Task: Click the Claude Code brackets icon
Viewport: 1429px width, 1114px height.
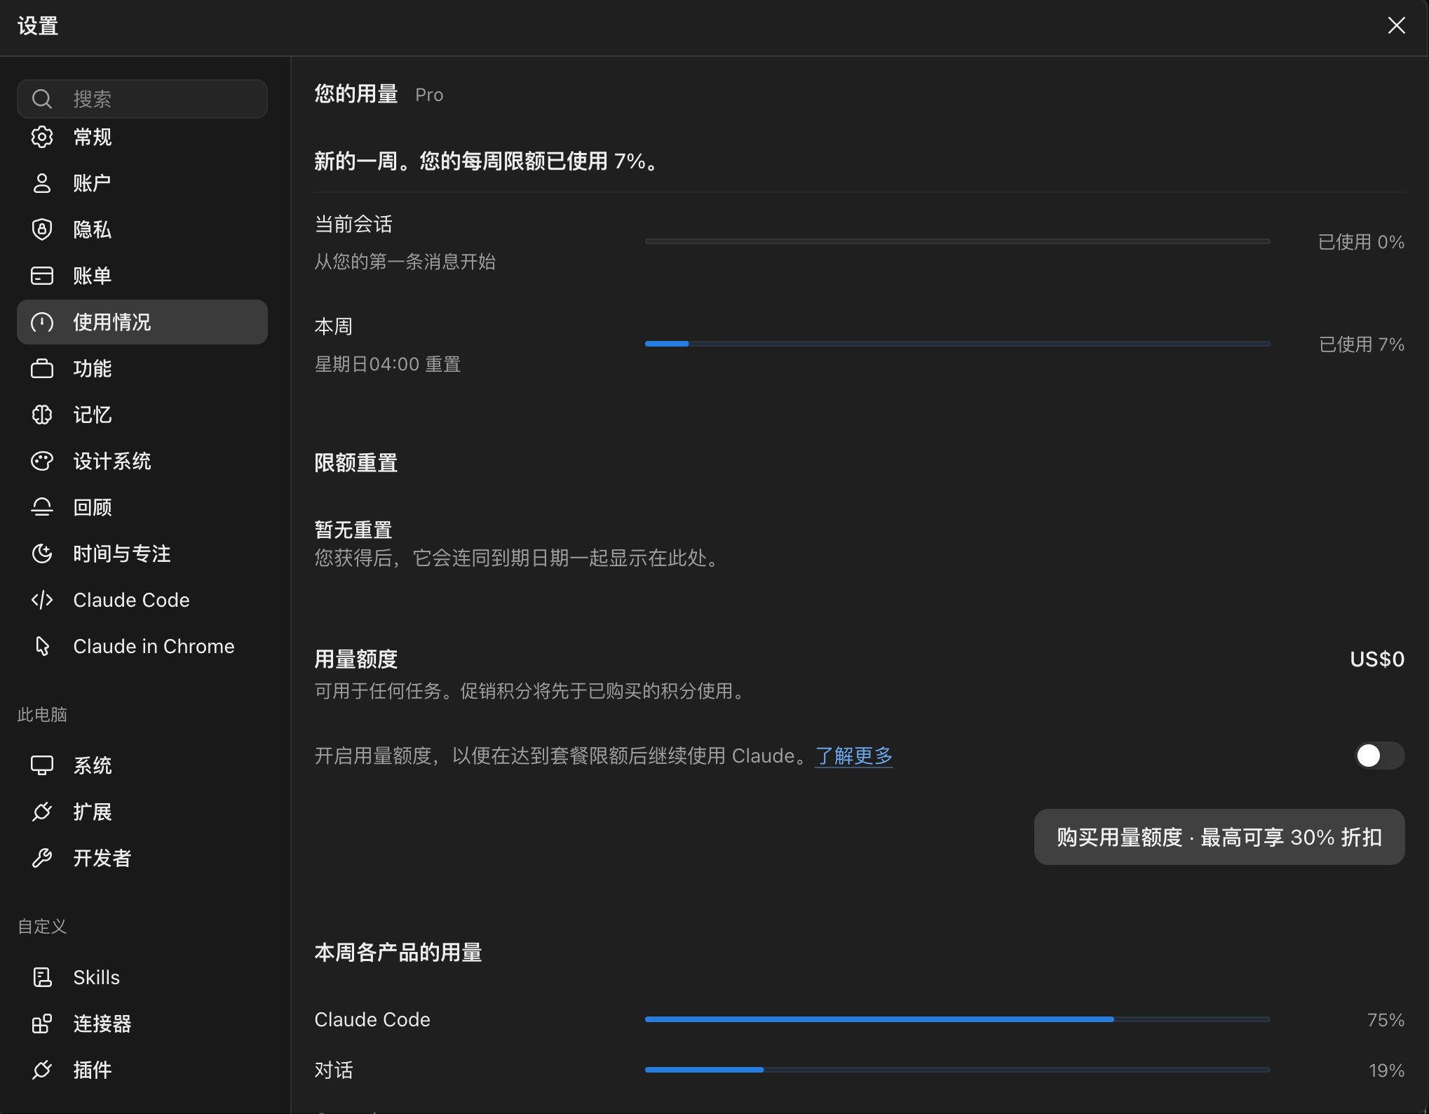Action: pyautogui.click(x=42, y=600)
